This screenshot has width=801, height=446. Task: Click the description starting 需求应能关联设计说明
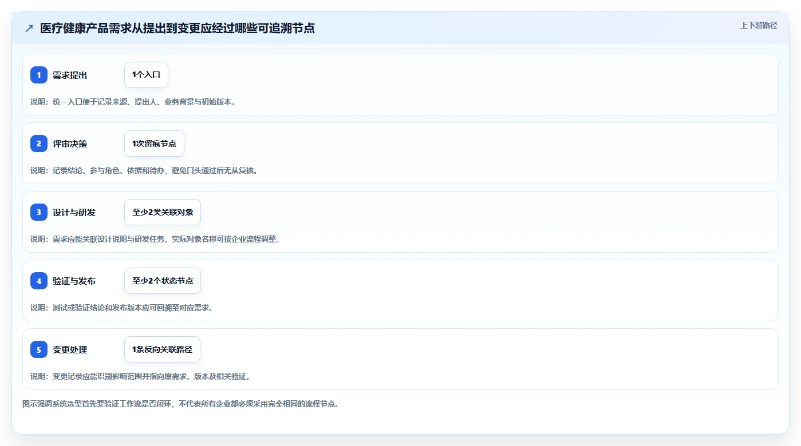155,239
